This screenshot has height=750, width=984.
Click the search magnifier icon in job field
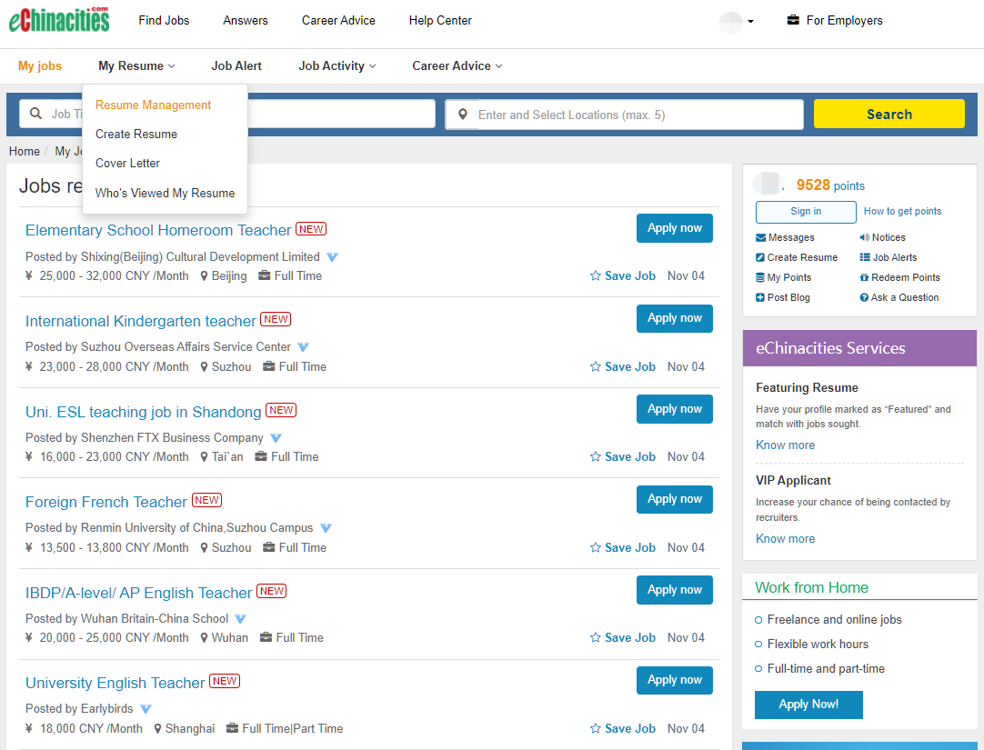35,114
